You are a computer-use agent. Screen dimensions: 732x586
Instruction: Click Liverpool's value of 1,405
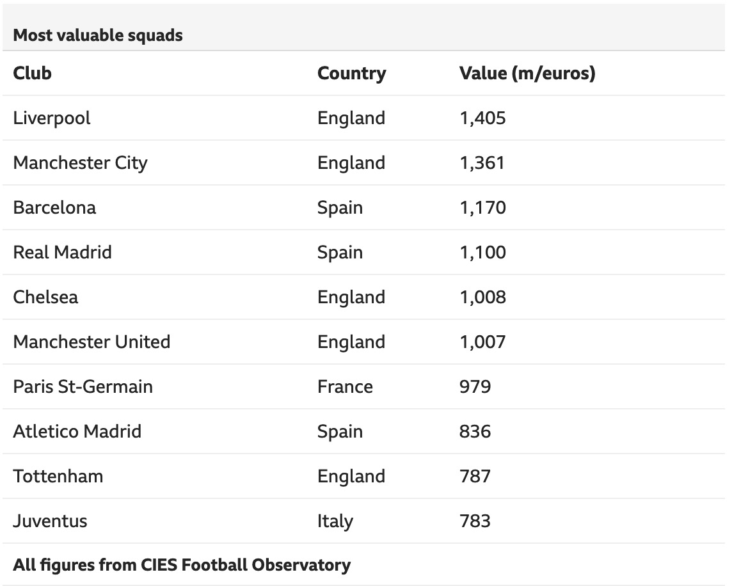(482, 118)
